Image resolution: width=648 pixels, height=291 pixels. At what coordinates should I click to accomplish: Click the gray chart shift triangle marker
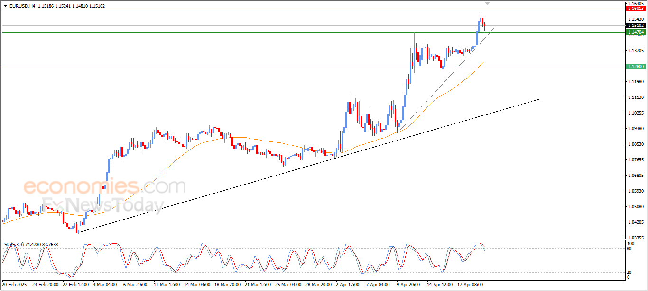(x=487, y=4)
